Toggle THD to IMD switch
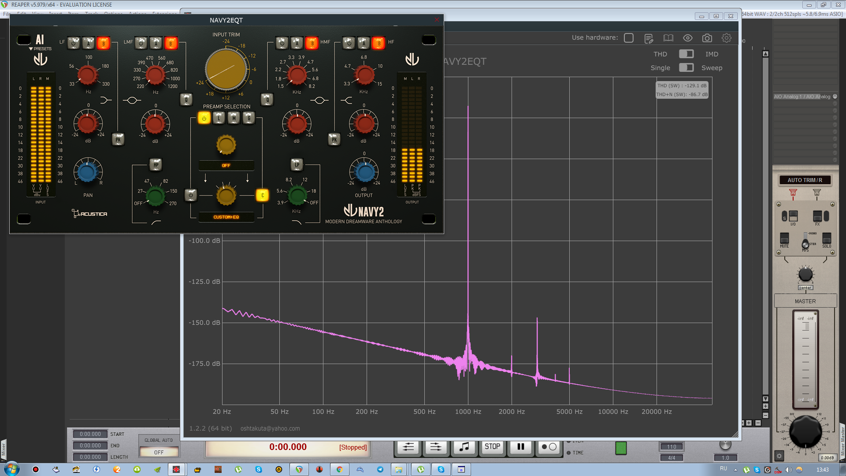 point(686,54)
